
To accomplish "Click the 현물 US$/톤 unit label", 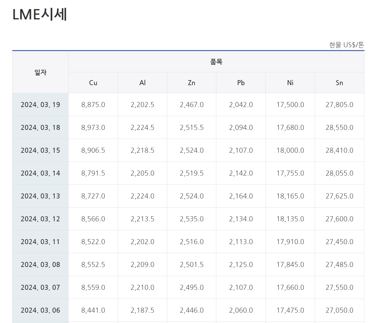I will coord(347,45).
